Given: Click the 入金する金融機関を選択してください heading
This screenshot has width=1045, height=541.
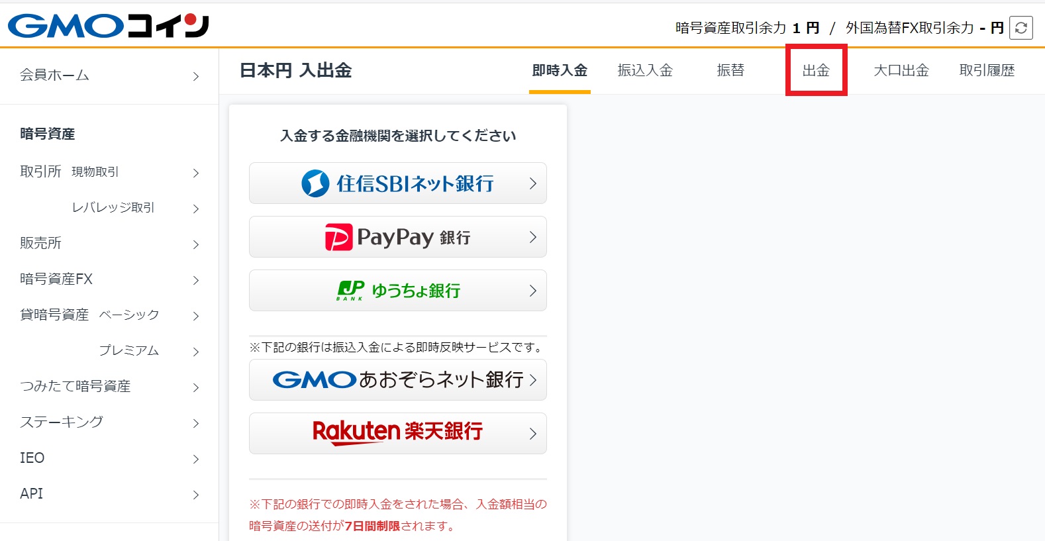Looking at the screenshot, I should pyautogui.click(x=398, y=136).
